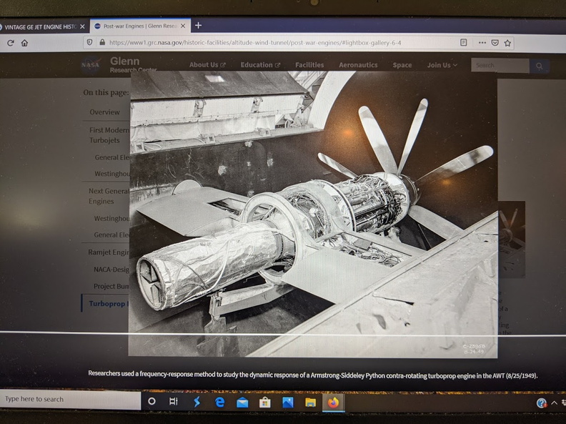Viewport: 566px width, 424px height.
Task: Open the blue lightning app on taskbar
Action: pyautogui.click(x=197, y=402)
